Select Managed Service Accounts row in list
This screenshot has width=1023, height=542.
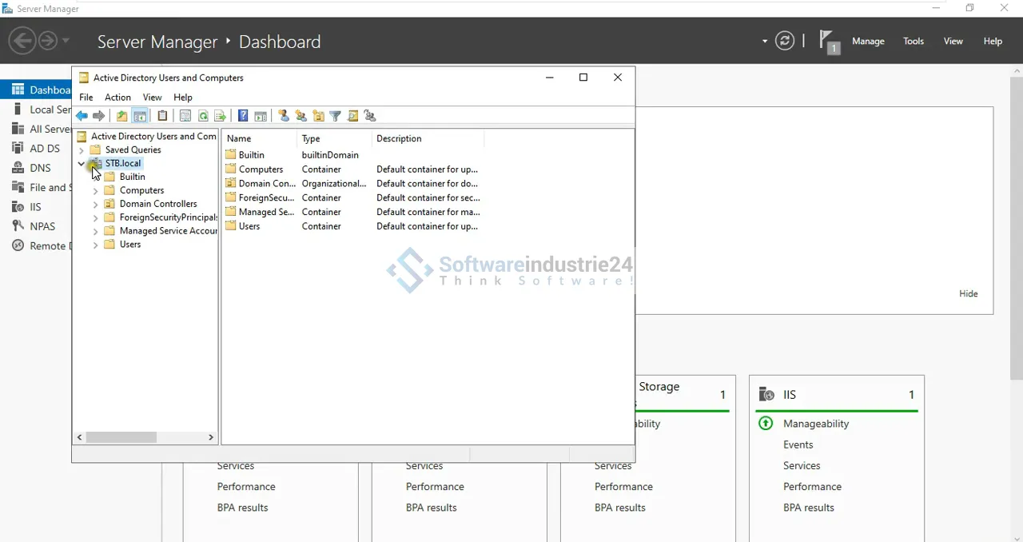266,212
